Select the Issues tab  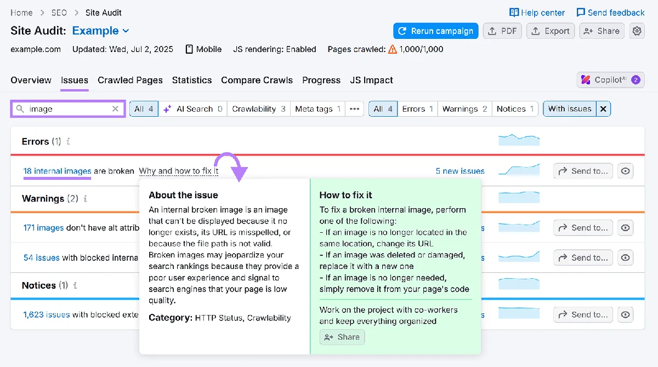point(75,80)
